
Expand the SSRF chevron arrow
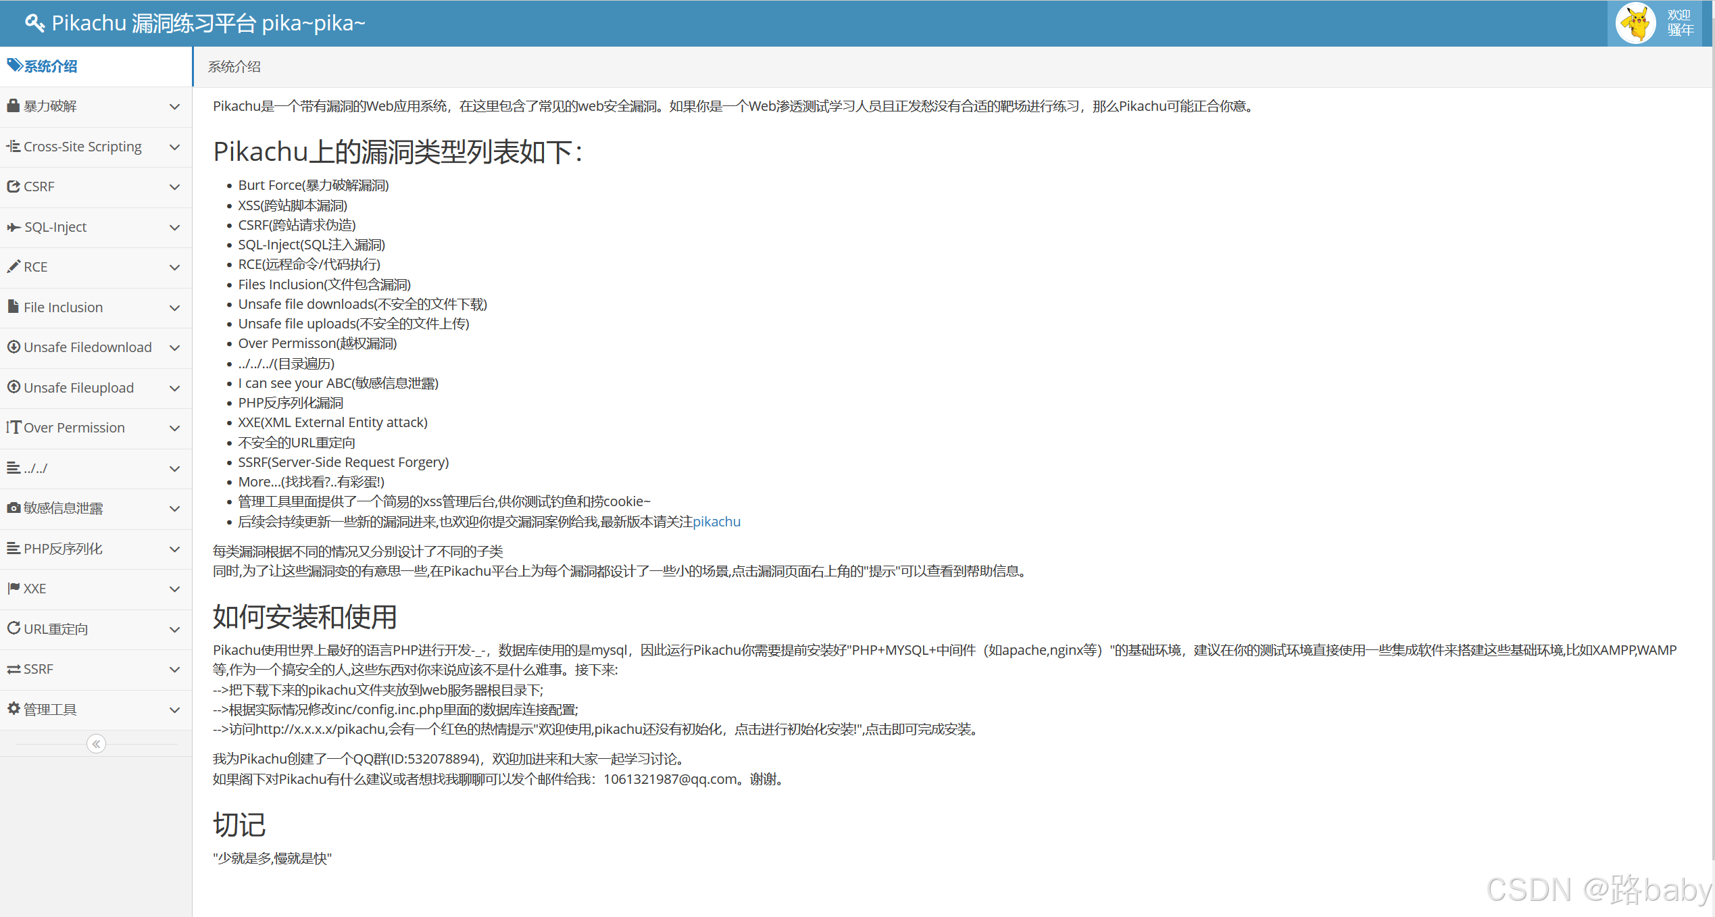click(x=174, y=670)
